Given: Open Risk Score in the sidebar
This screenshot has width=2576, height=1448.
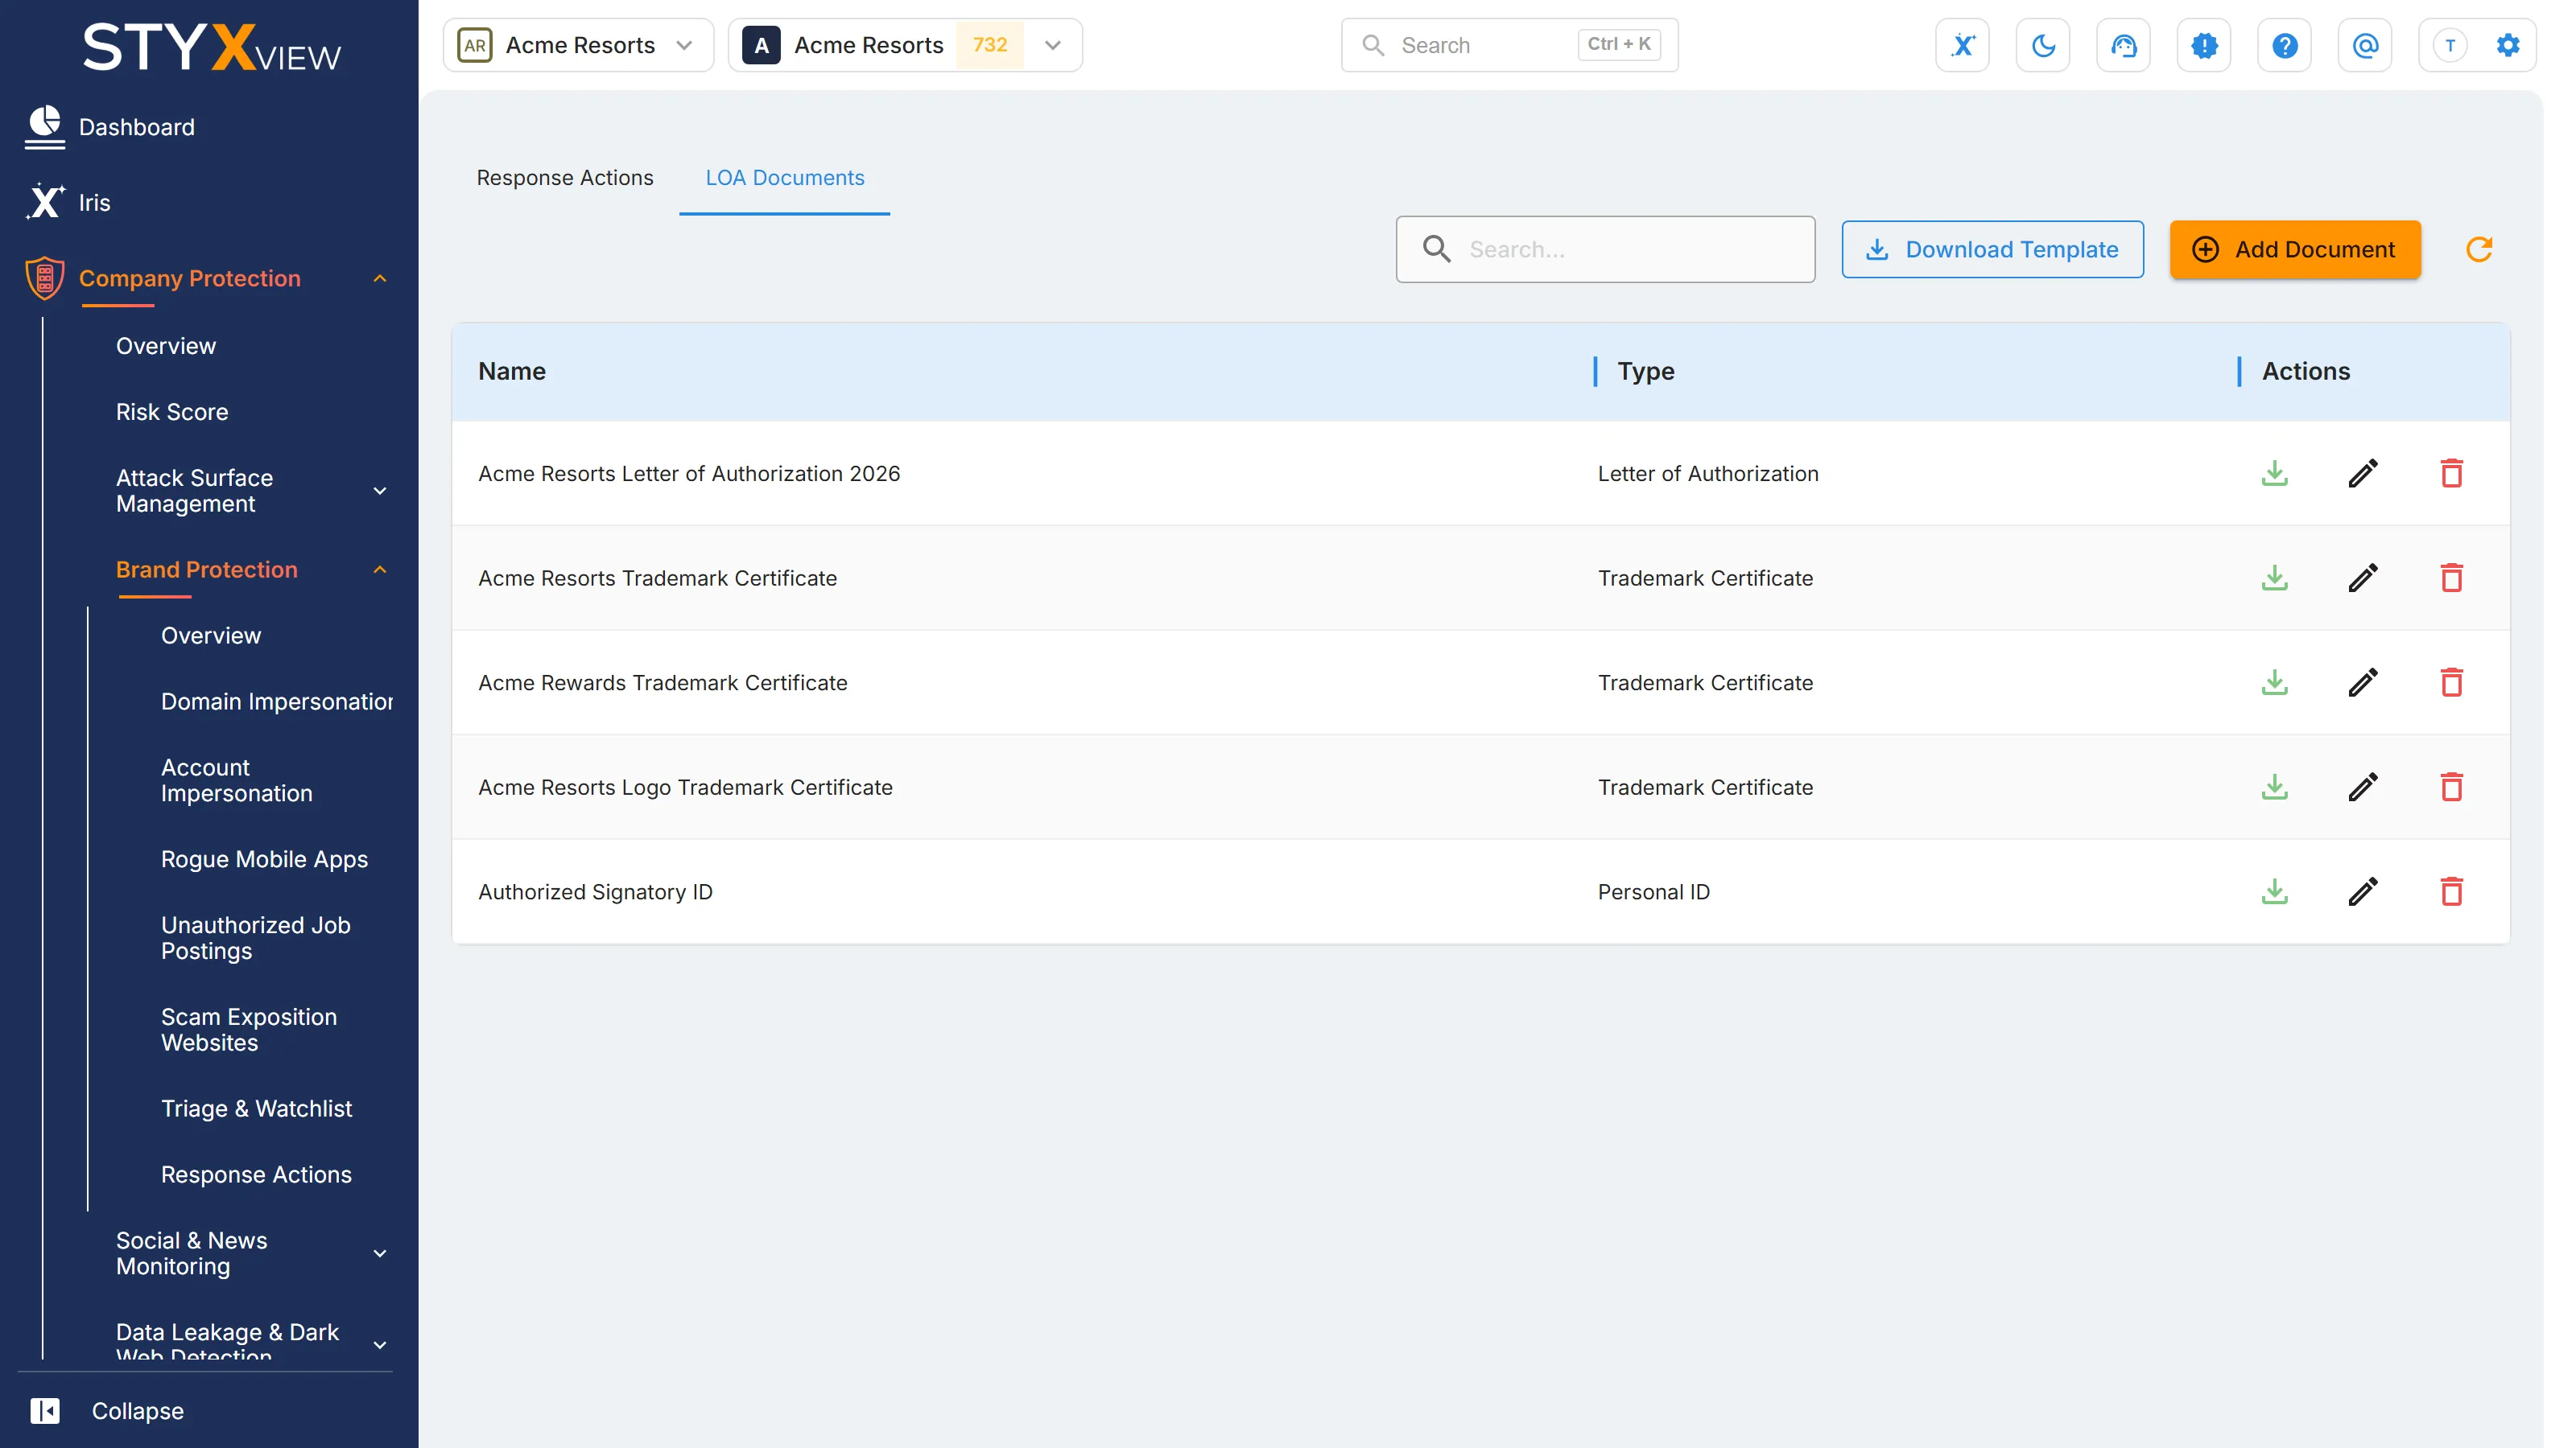Looking at the screenshot, I should pos(172,412).
